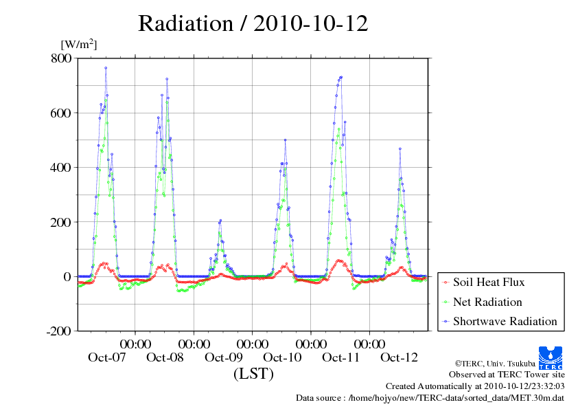This screenshot has height=409, width=578.
Task: Click the 800 y-axis tick label
Action: point(61,58)
